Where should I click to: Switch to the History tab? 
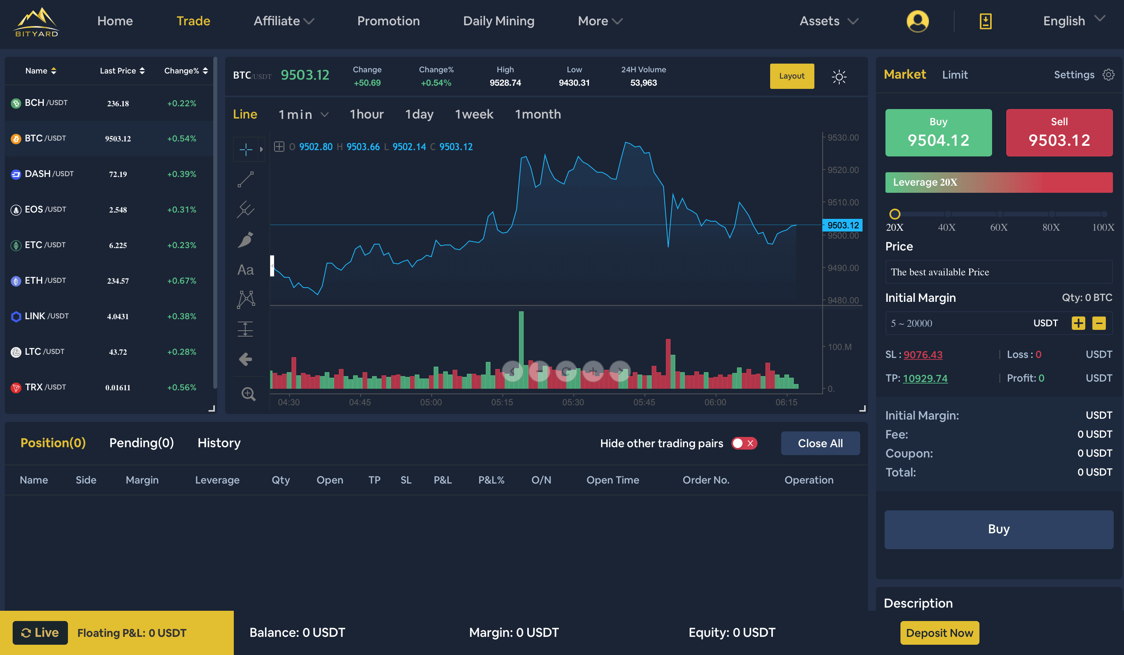[219, 442]
